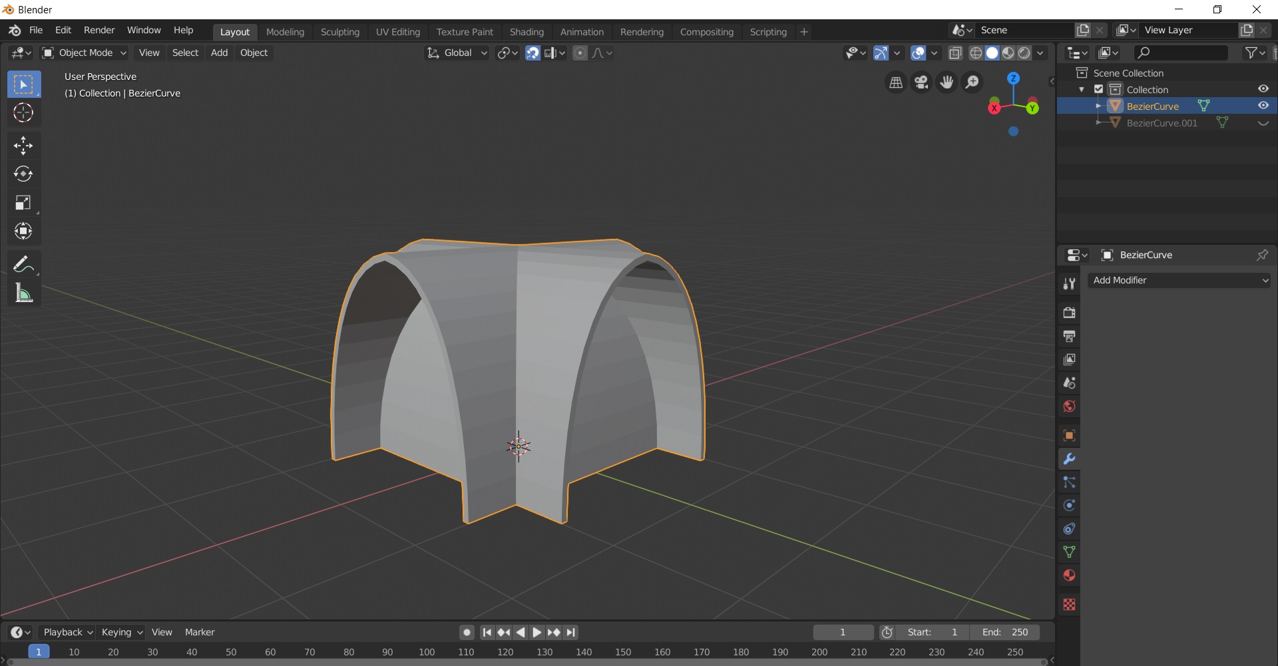This screenshot has height=666, width=1278.
Task: Toggle proportional editing button
Action: coord(580,53)
